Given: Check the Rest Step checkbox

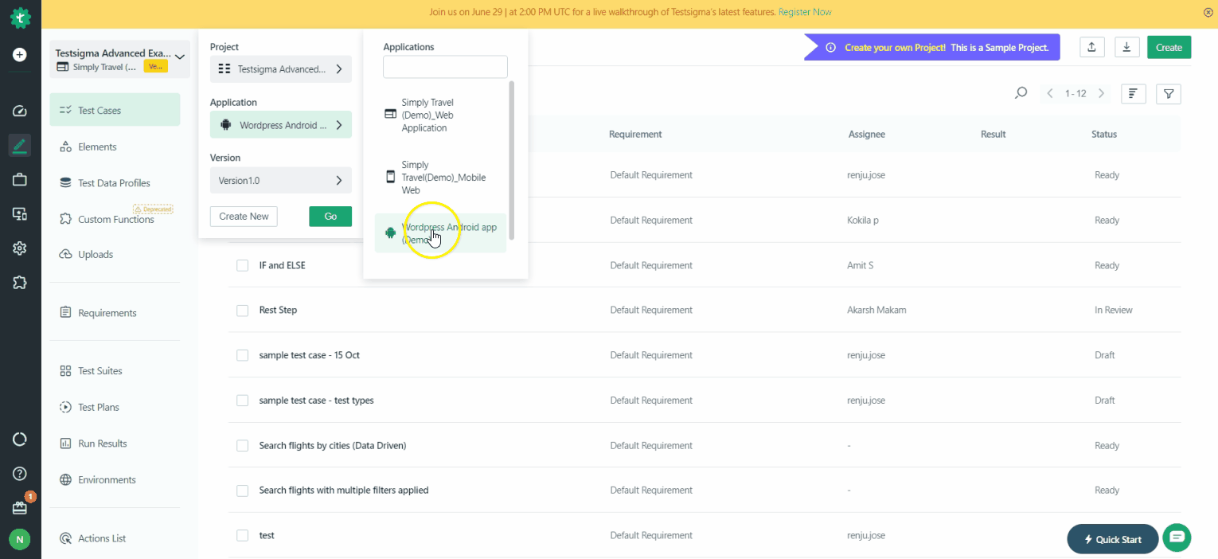Looking at the screenshot, I should 242,310.
